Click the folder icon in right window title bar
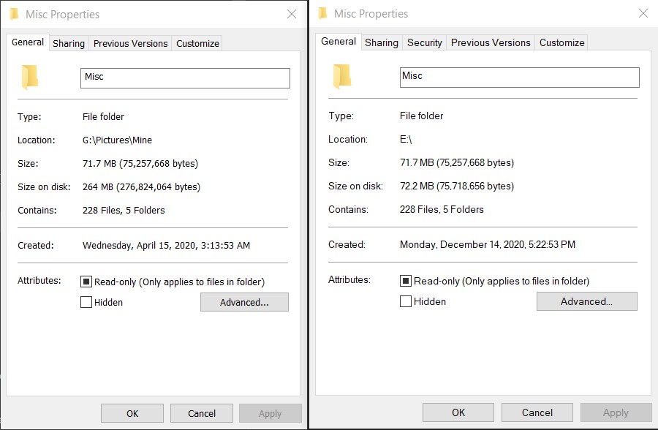This screenshot has width=658, height=430. click(x=322, y=13)
